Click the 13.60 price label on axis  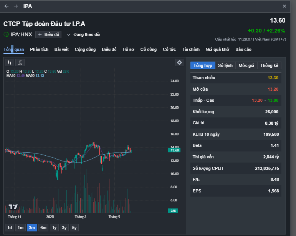tap(174, 150)
